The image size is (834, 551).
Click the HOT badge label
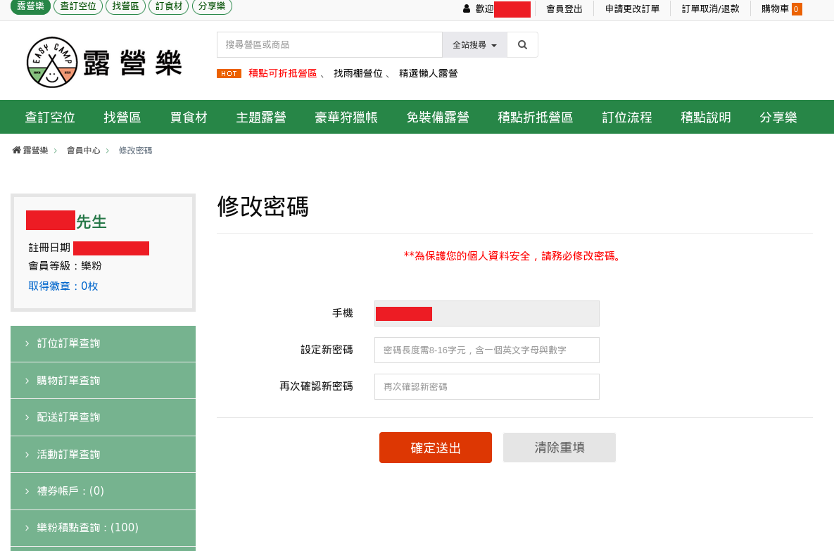(229, 73)
